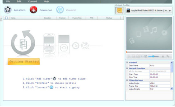Click the 'Stop Time' property label
This screenshot has width=175, height=107.
(x=133, y=77)
